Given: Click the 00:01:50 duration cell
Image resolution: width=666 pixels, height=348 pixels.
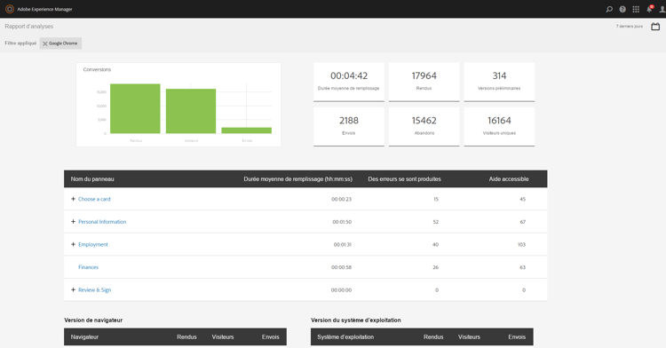Looking at the screenshot, I should click(342, 222).
